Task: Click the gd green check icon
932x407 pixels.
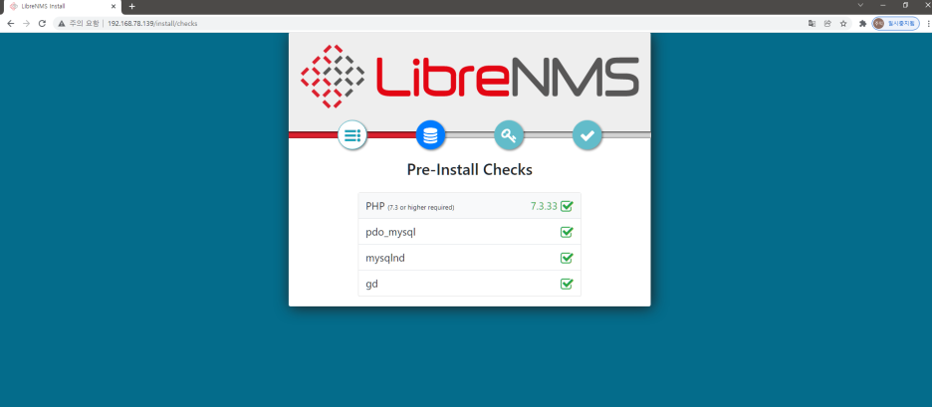Action: tap(567, 284)
